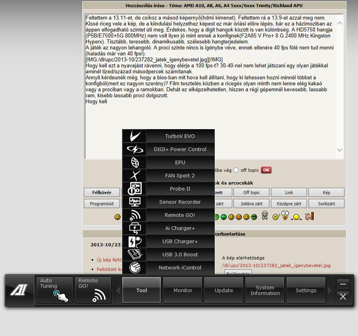Launch USB 3.0 Boost via its icon

click(135, 255)
